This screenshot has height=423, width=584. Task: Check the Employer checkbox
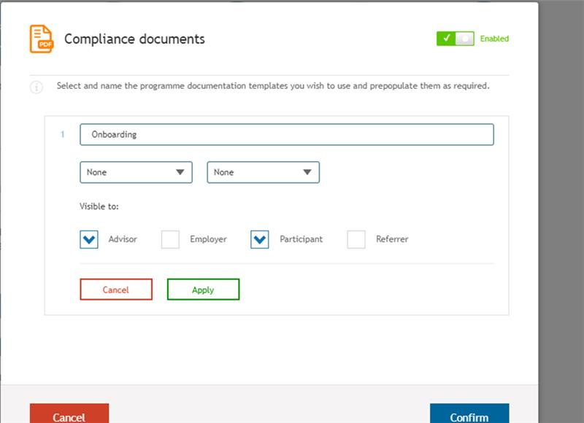pyautogui.click(x=170, y=239)
